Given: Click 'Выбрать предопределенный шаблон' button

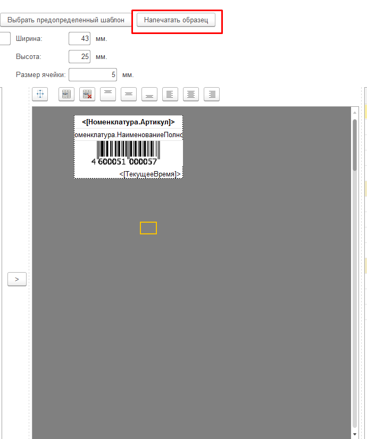Looking at the screenshot, I should [65, 20].
